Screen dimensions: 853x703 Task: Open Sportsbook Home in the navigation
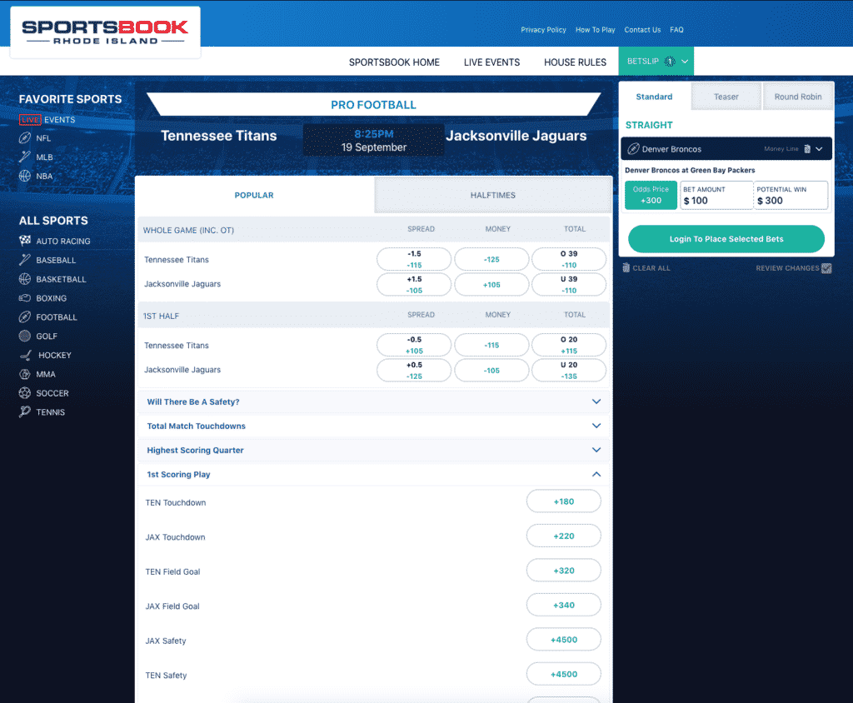(394, 62)
